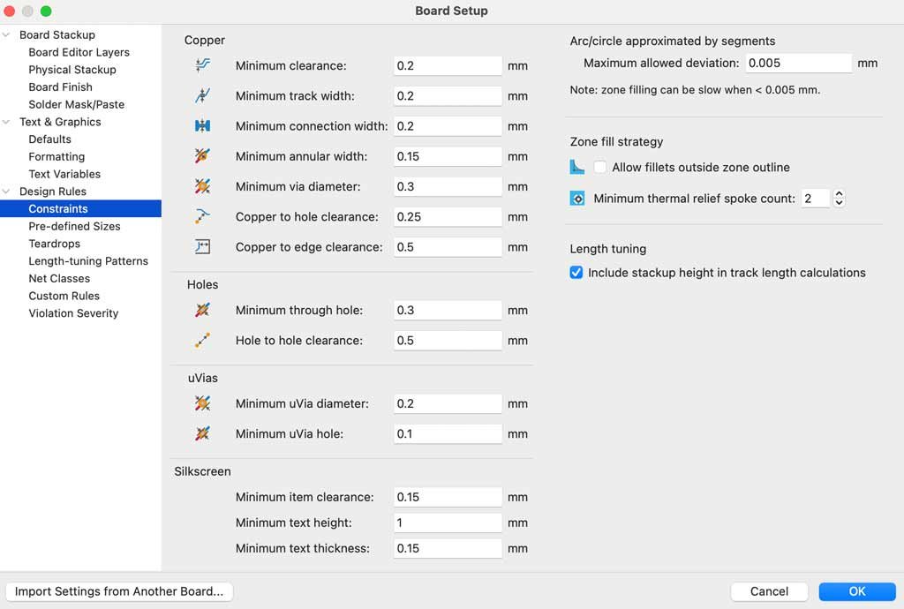Collapse the Text & Graphics section

point(7,122)
